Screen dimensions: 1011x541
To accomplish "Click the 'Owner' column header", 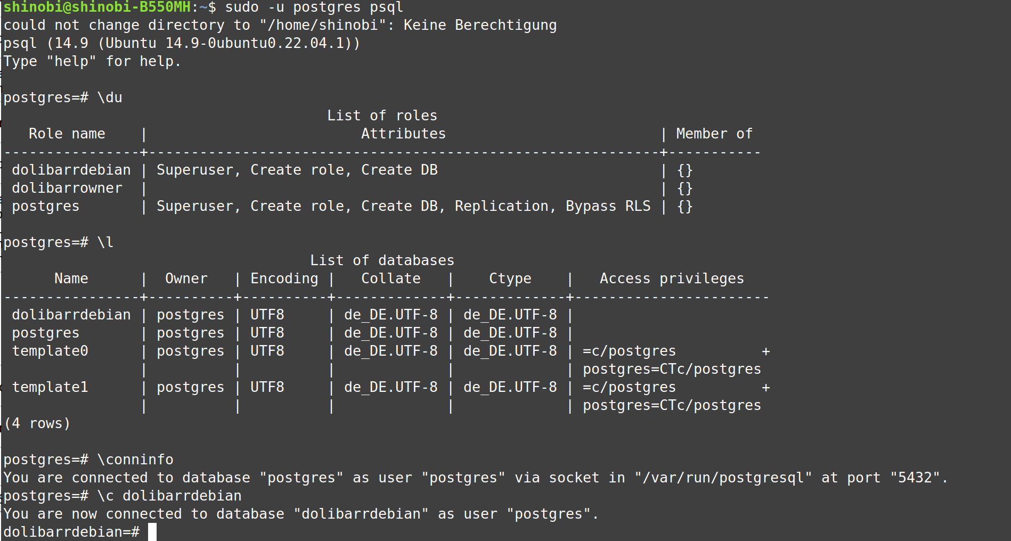I will tap(186, 278).
